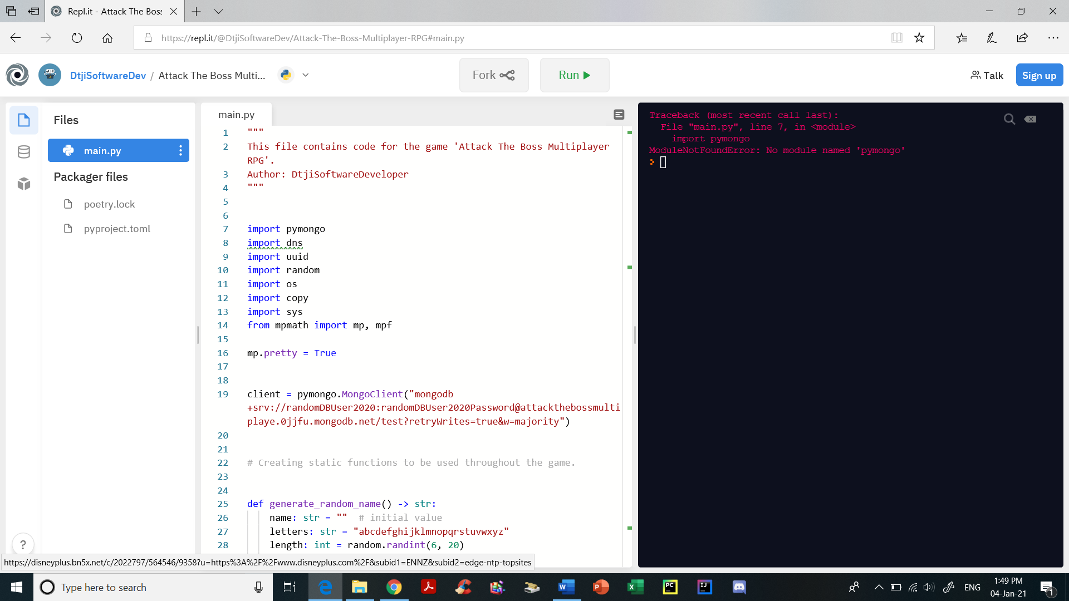Open volume control in tray
This screenshot has height=601, width=1069.
click(x=928, y=587)
